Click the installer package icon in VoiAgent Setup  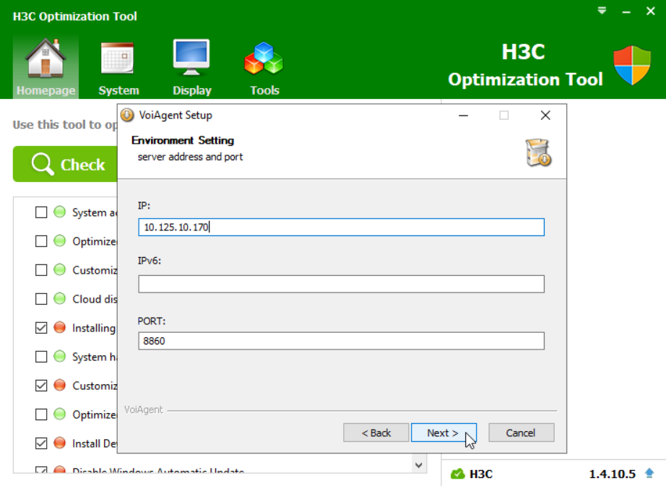tap(538, 152)
